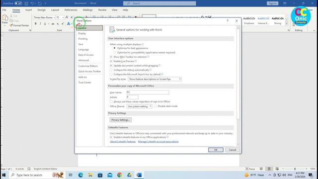Open Google Chrome from the taskbar
The height and width of the screenshot is (179, 318).
point(120,175)
